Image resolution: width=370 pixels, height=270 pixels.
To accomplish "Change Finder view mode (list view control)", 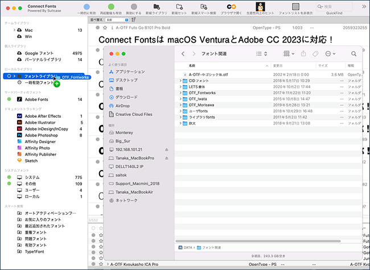I will (x=261, y=54).
